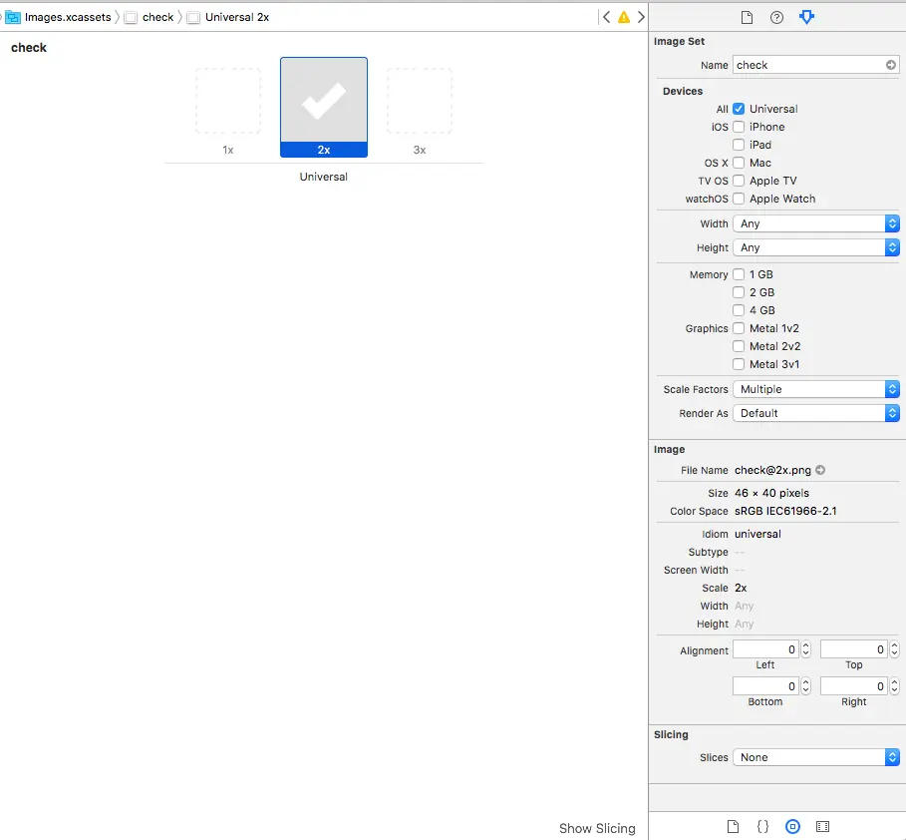
Task: Check the Metal 3v1 graphics option
Action: point(739,364)
